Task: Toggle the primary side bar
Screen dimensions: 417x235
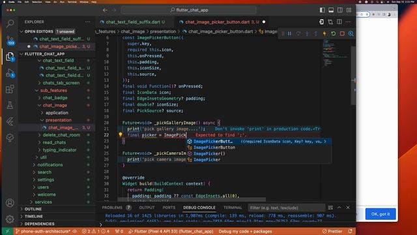Action: pos(322,10)
